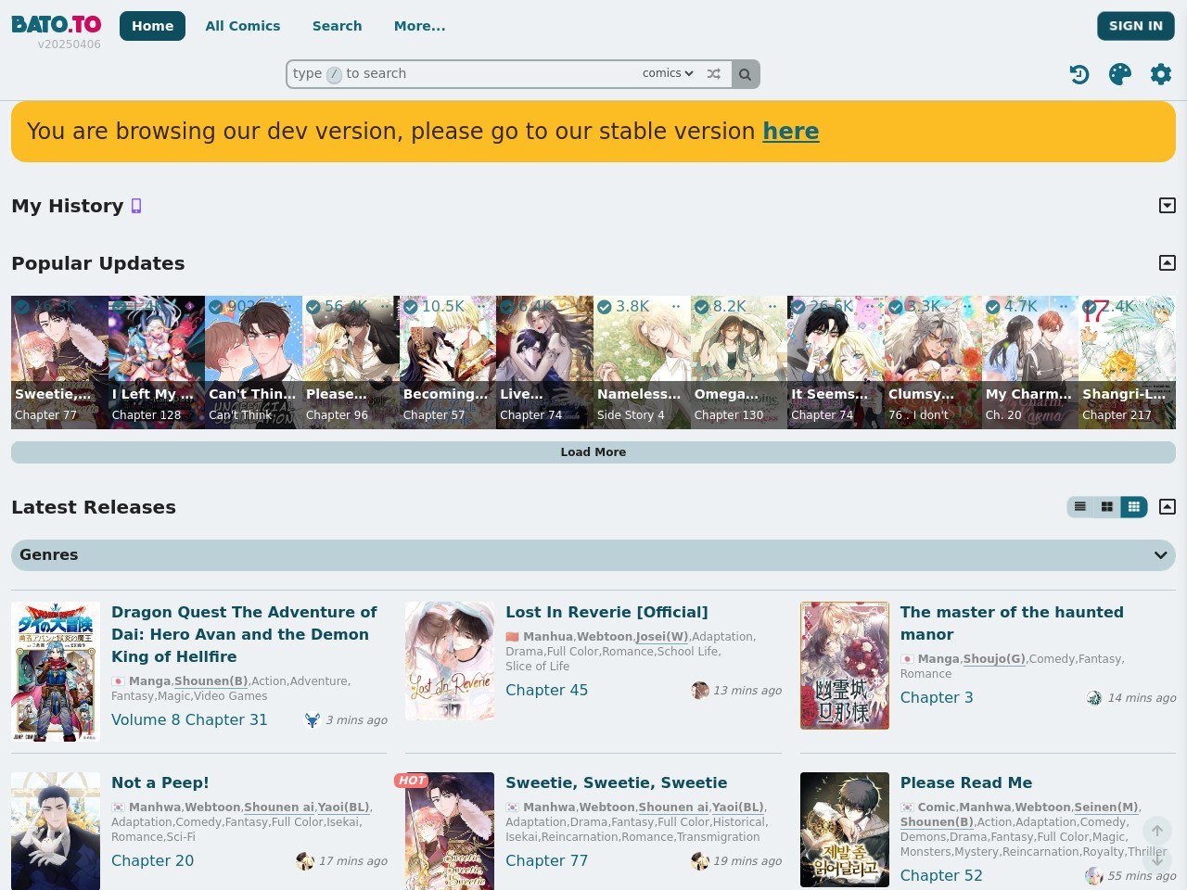Open 'Omega...' Chapter 130 card

point(739,362)
